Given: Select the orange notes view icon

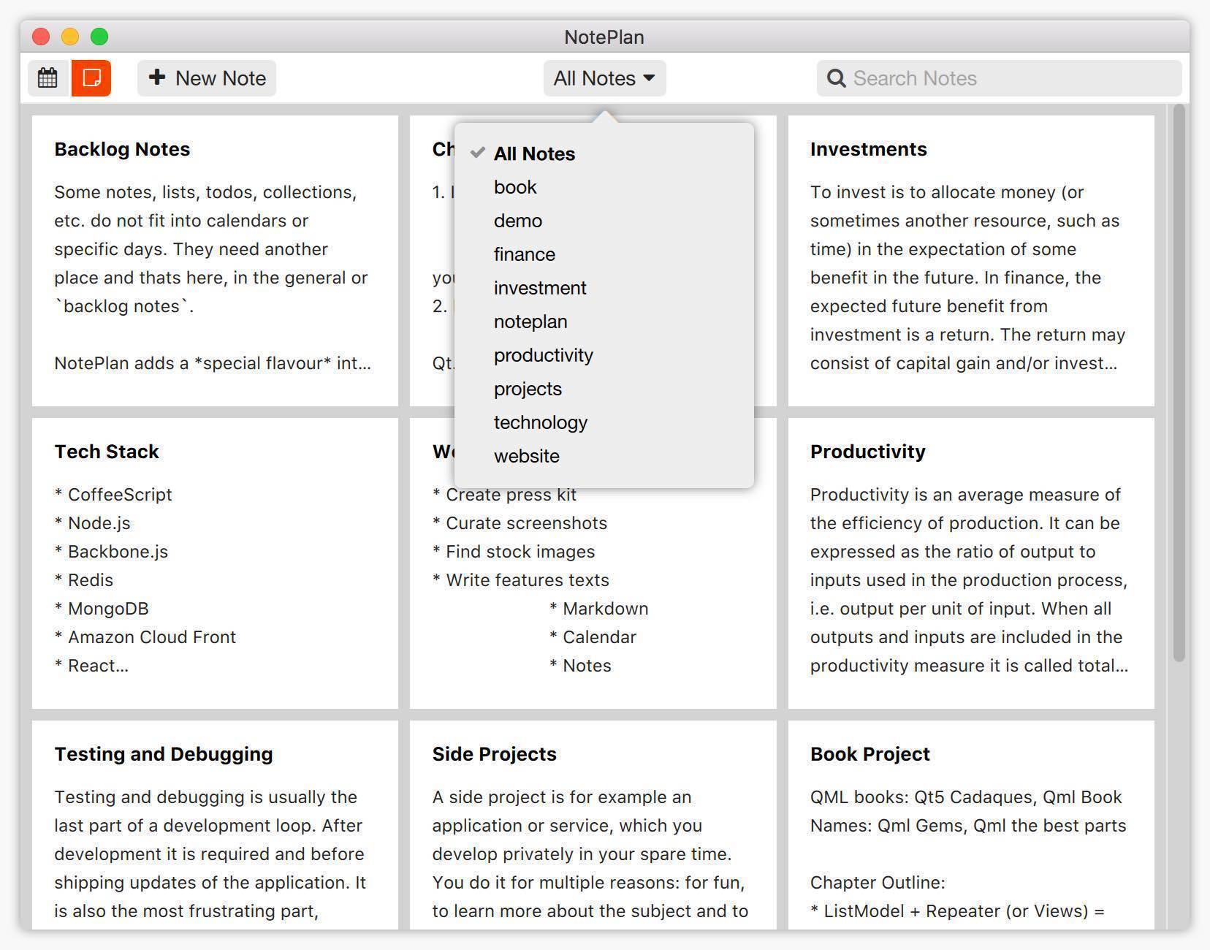Looking at the screenshot, I should (x=91, y=78).
